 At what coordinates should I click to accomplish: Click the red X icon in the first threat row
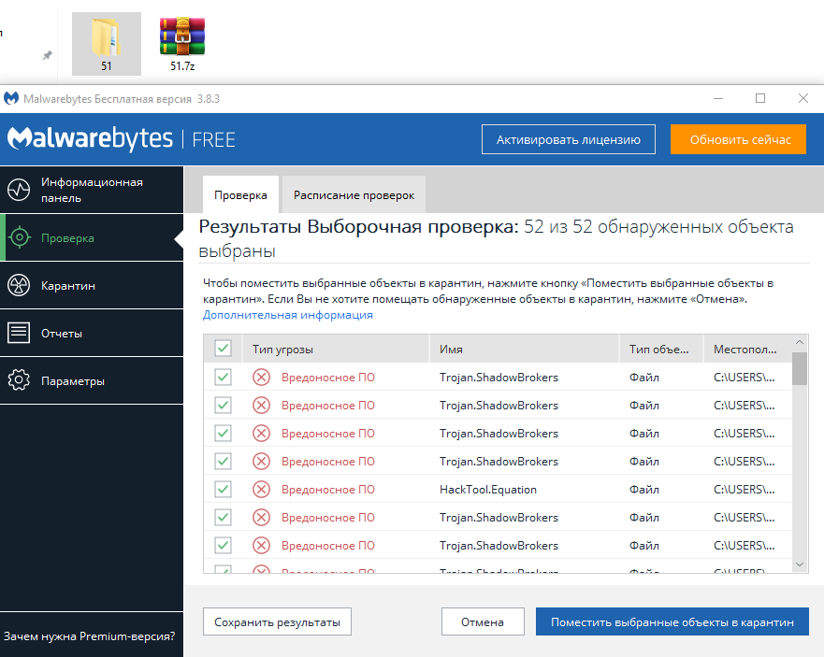pos(261,377)
